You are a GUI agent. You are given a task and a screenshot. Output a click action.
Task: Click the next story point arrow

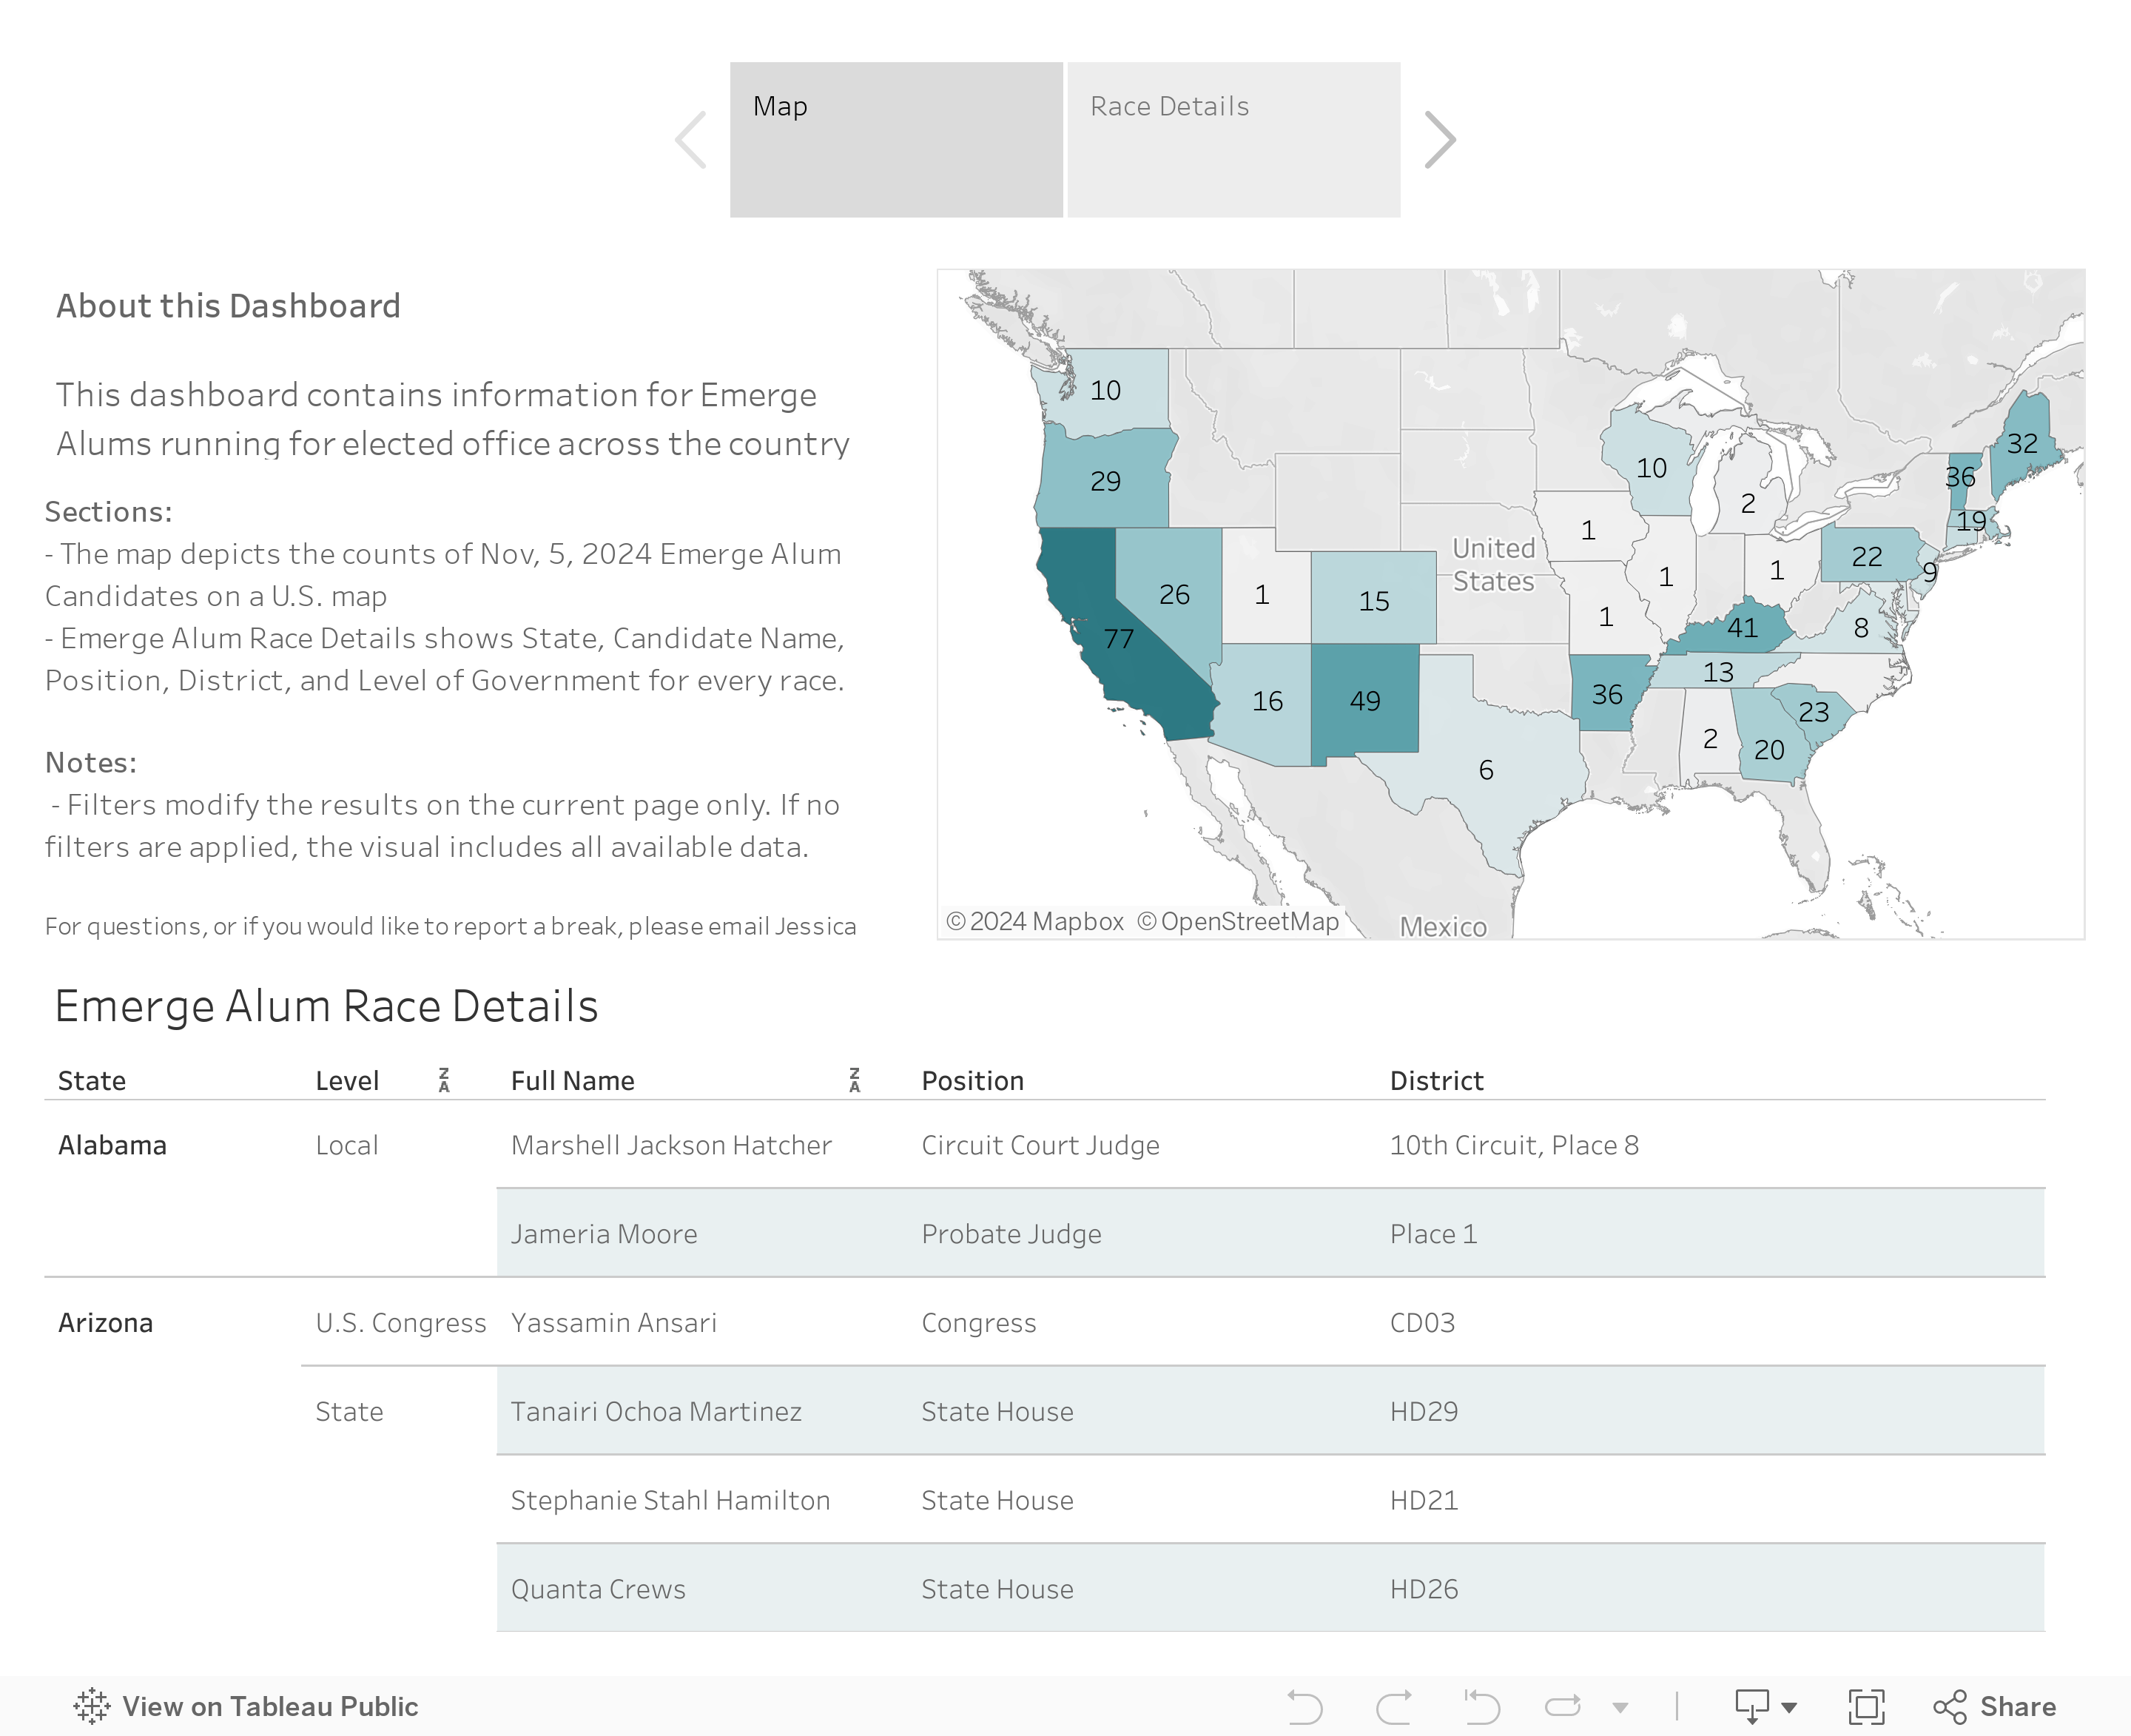click(1439, 140)
